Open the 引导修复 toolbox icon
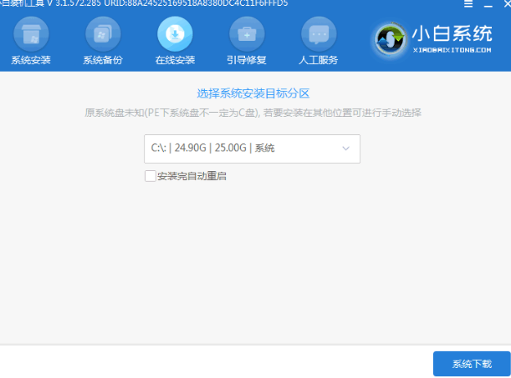The width and height of the screenshot is (511, 378). (x=247, y=34)
